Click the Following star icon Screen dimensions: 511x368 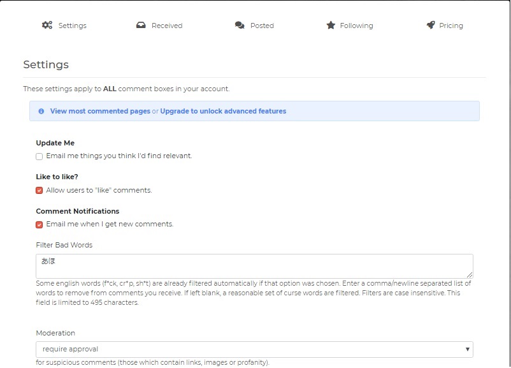click(x=331, y=26)
